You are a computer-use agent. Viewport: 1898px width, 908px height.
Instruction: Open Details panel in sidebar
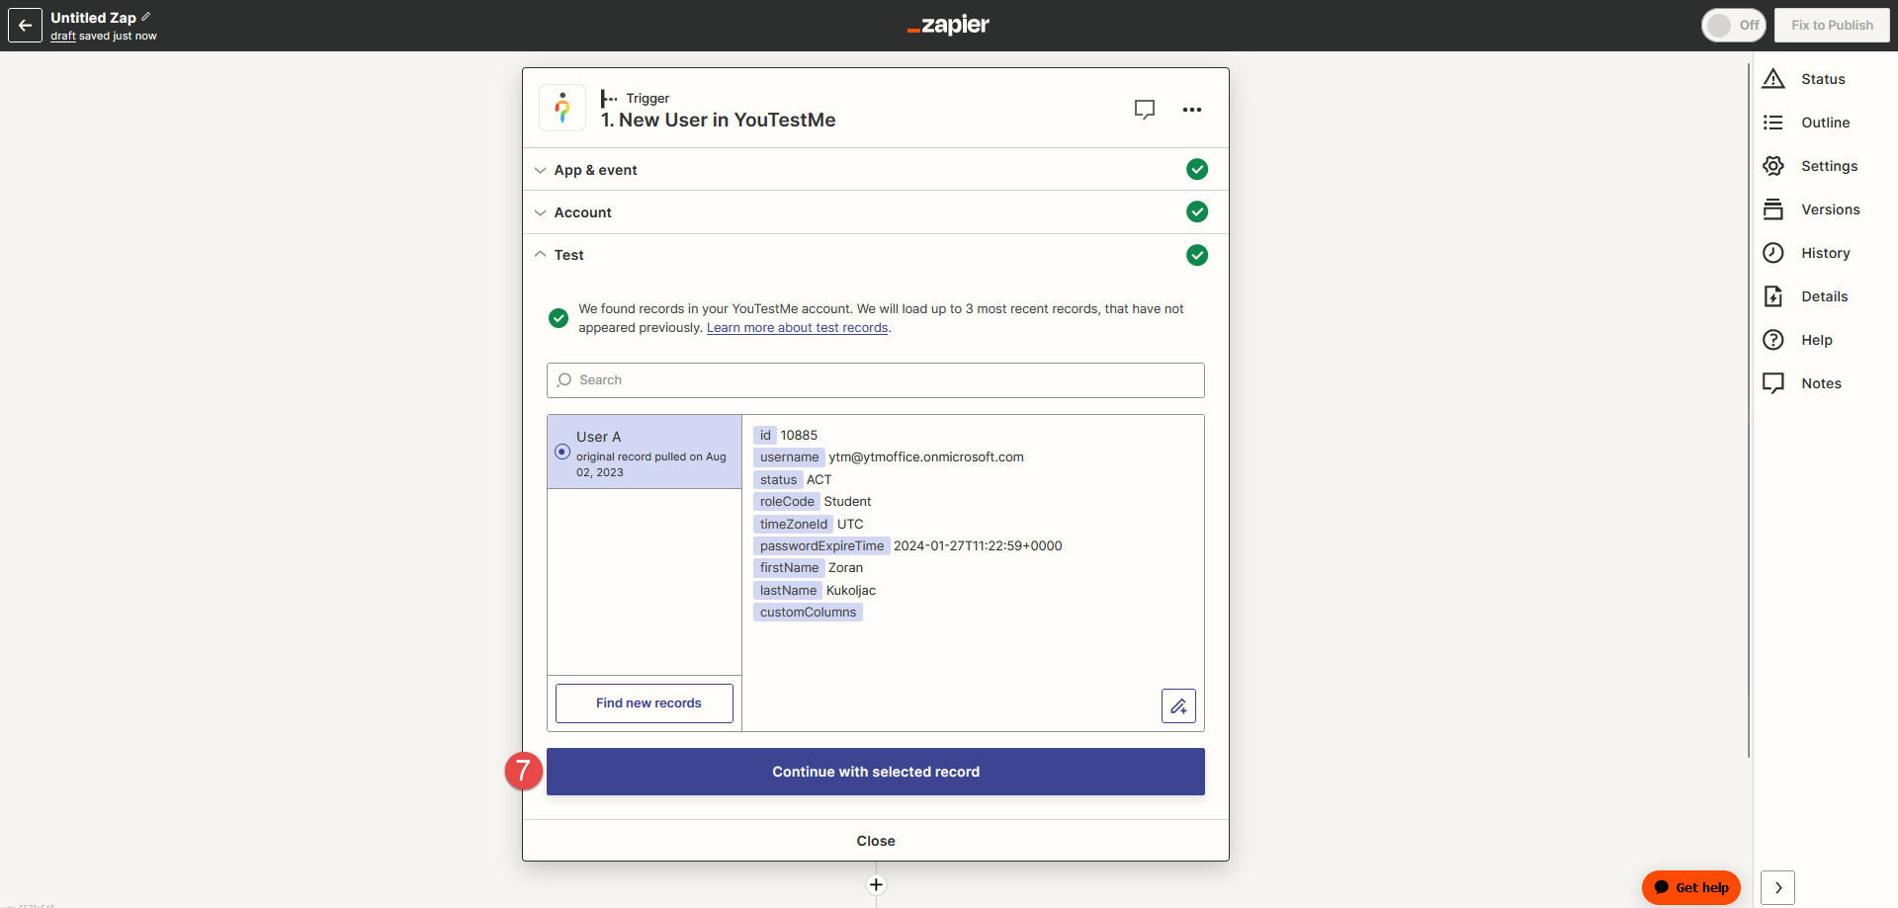coord(1824,296)
